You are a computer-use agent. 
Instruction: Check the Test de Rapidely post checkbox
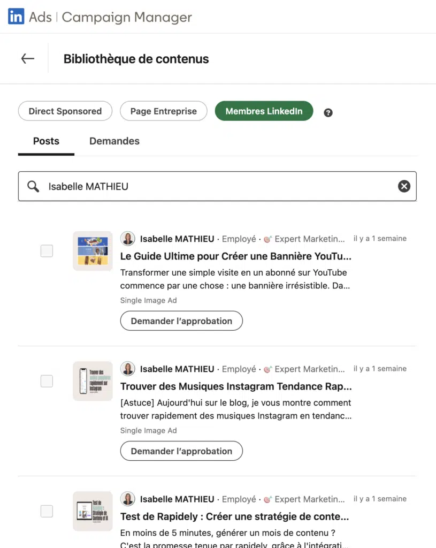pyautogui.click(x=47, y=511)
